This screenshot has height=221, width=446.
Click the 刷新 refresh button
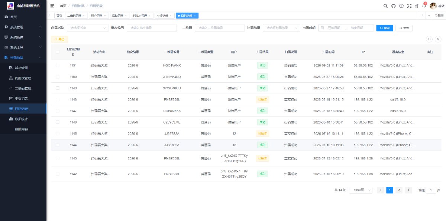(x=439, y=16)
